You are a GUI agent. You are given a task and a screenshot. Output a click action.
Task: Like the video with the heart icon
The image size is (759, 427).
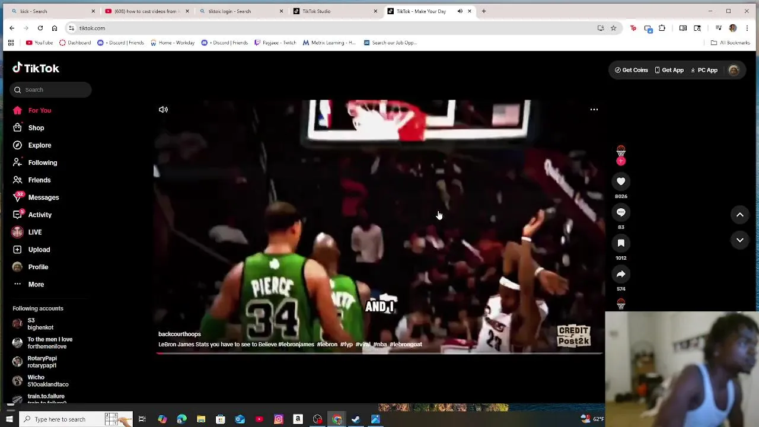[621, 181]
